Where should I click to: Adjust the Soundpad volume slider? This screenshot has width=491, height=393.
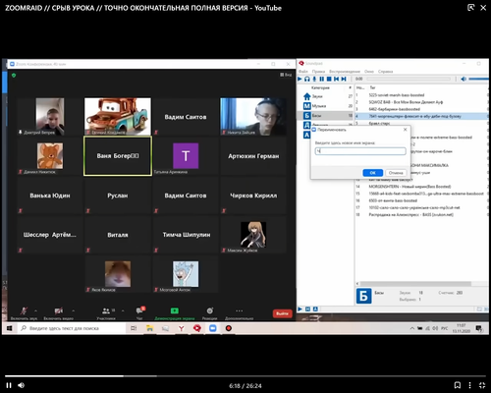point(478,79)
